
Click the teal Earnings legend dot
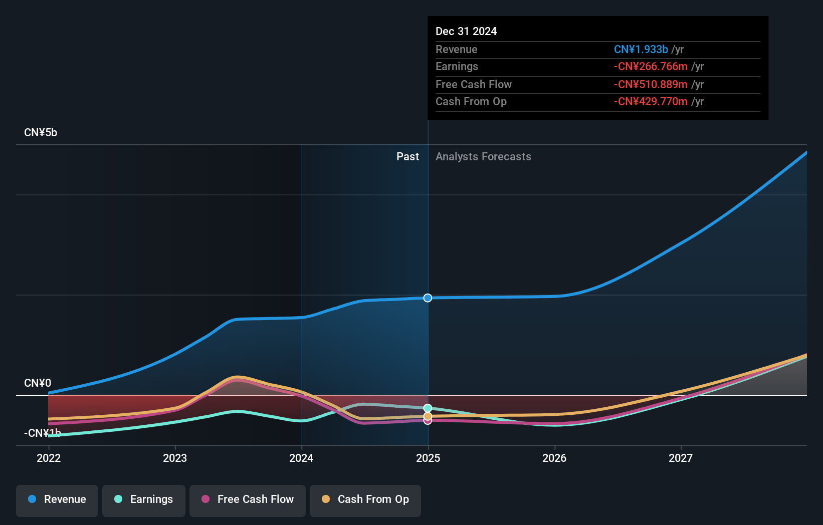pyautogui.click(x=118, y=499)
